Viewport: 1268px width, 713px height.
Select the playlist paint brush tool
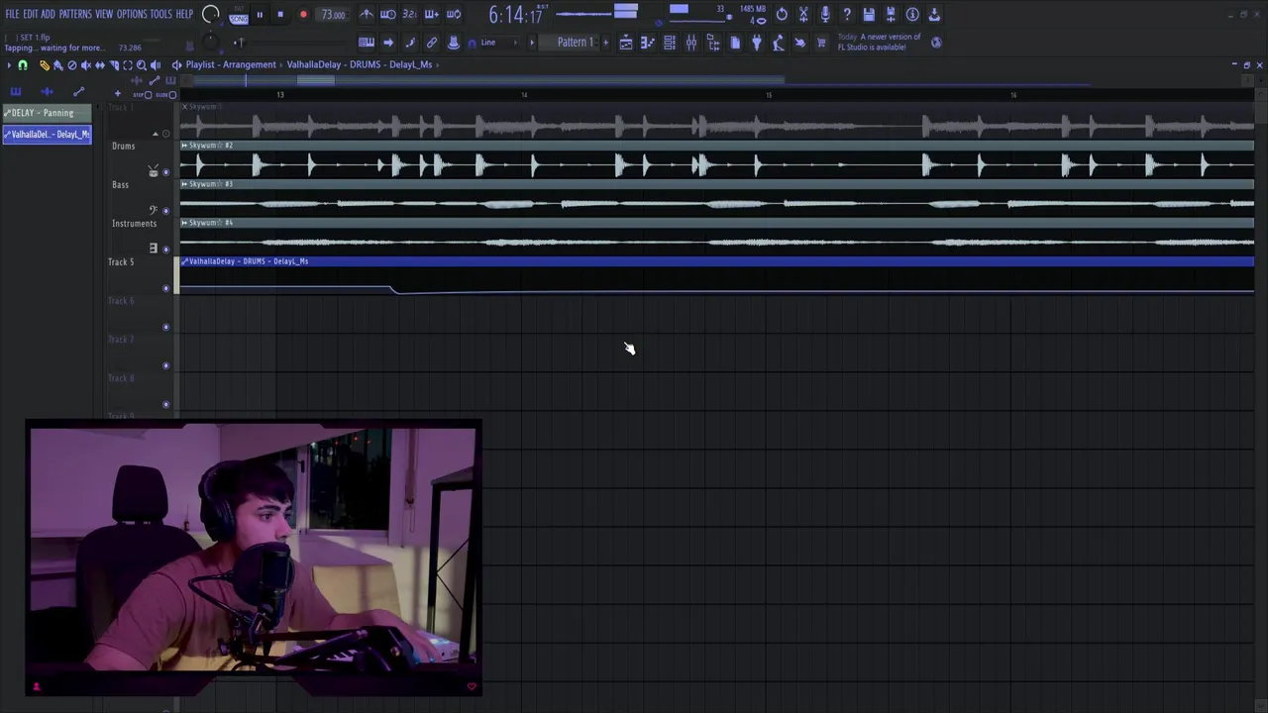coord(58,65)
